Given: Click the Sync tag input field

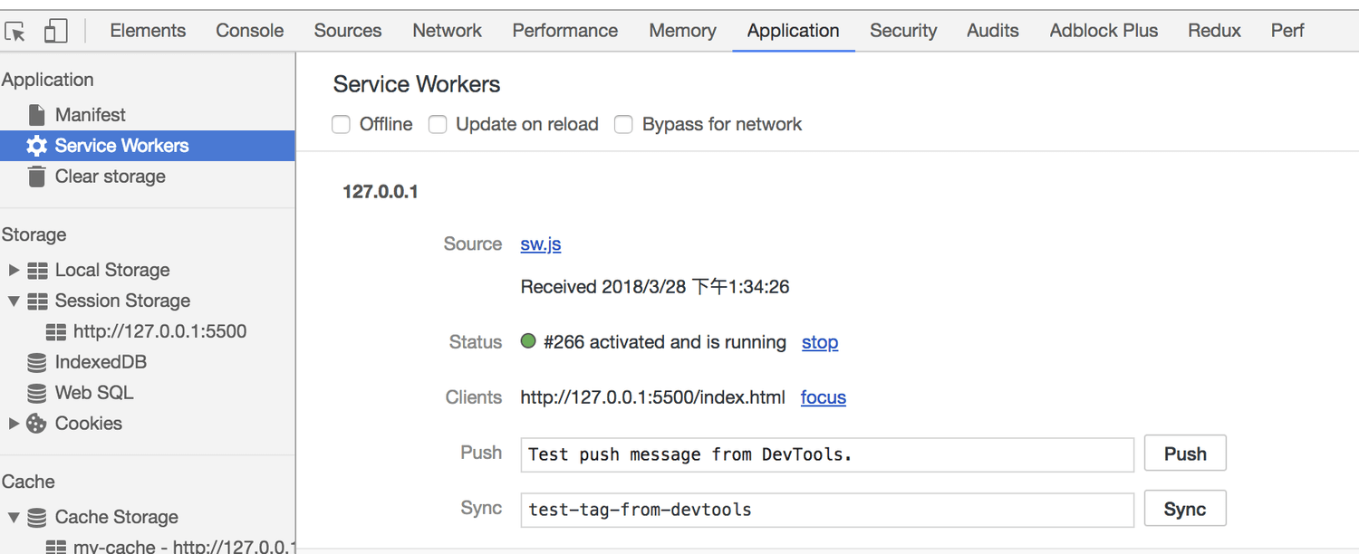Looking at the screenshot, I should point(827,510).
